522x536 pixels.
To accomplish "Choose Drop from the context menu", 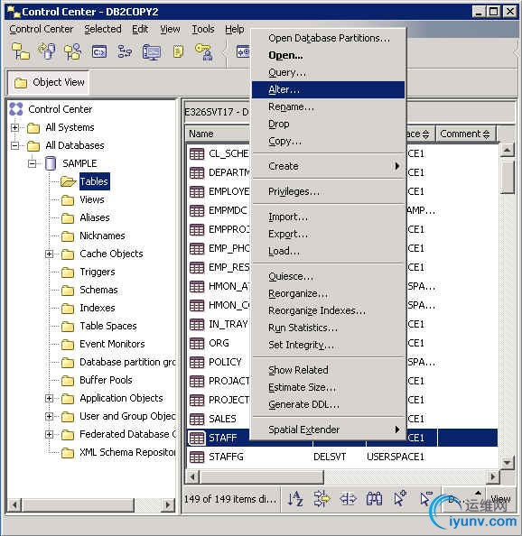I will coord(329,125).
